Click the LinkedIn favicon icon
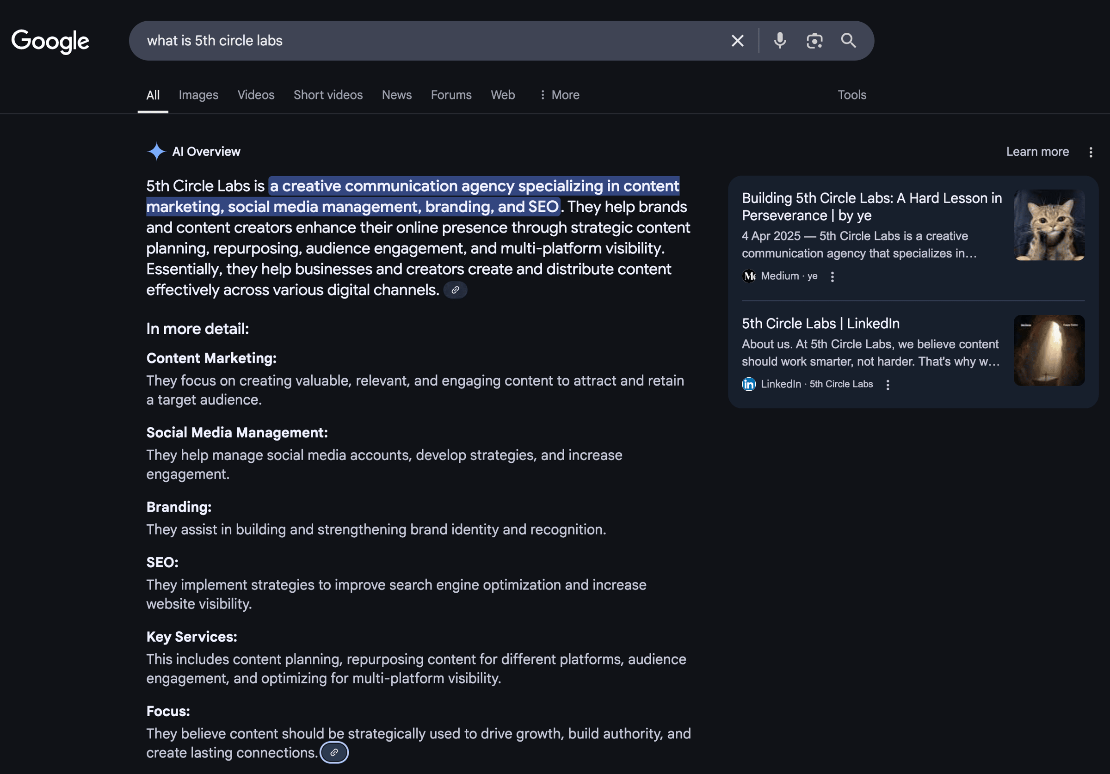The width and height of the screenshot is (1110, 774). click(x=749, y=384)
